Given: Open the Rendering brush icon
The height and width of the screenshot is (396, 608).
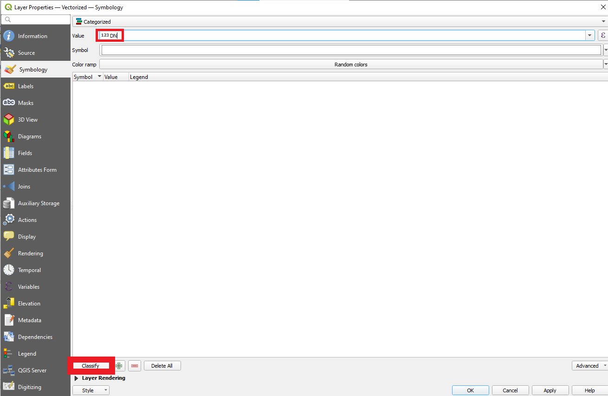Looking at the screenshot, I should tap(9, 253).
